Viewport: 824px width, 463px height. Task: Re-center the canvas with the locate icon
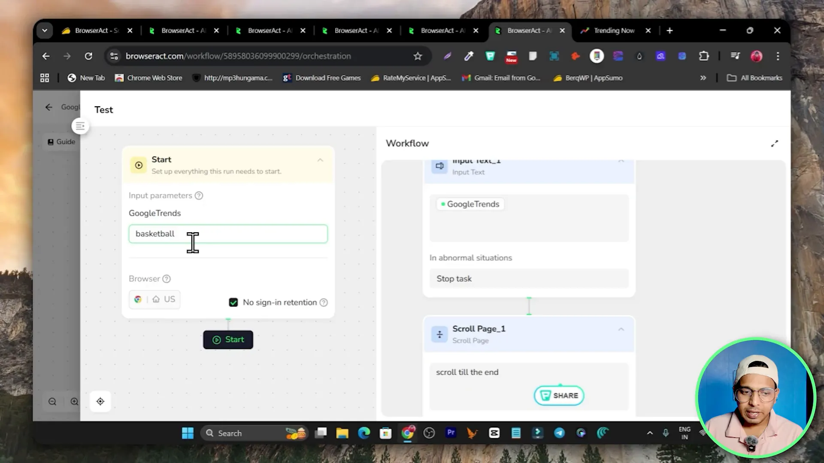point(100,401)
